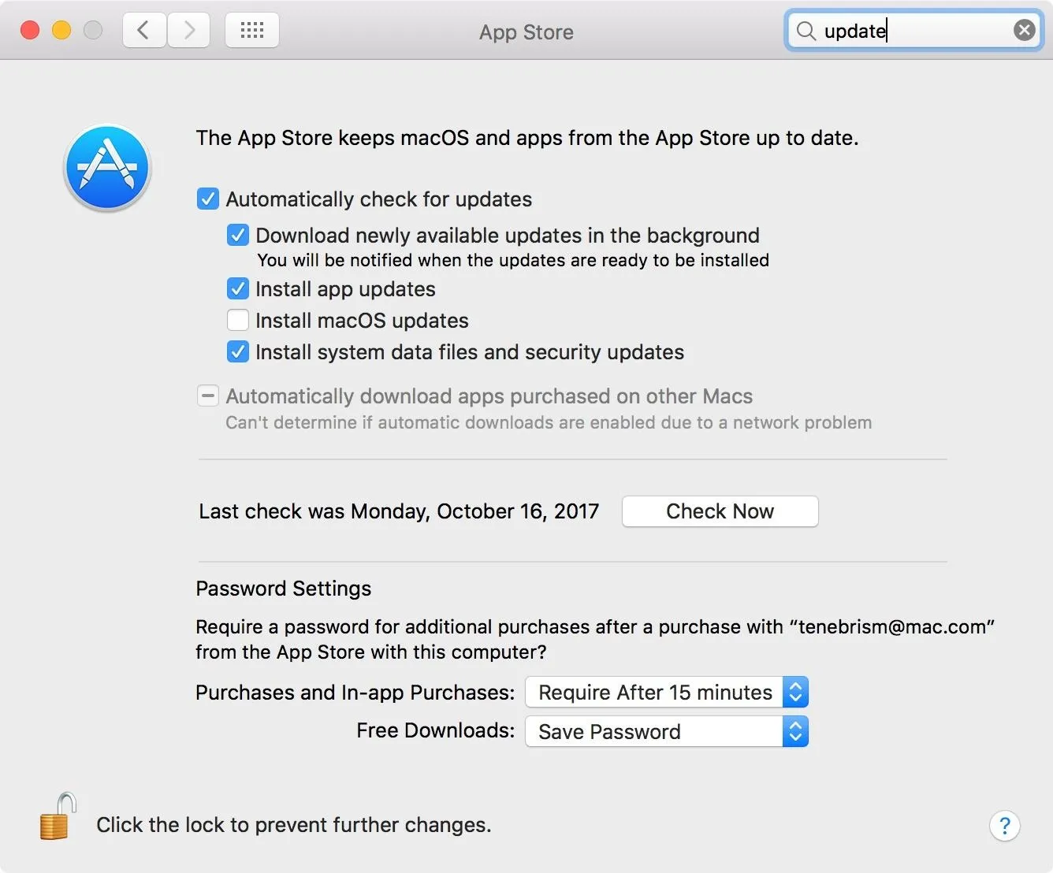Toggle Download newly available updates in background
The height and width of the screenshot is (873, 1053).
tap(237, 235)
